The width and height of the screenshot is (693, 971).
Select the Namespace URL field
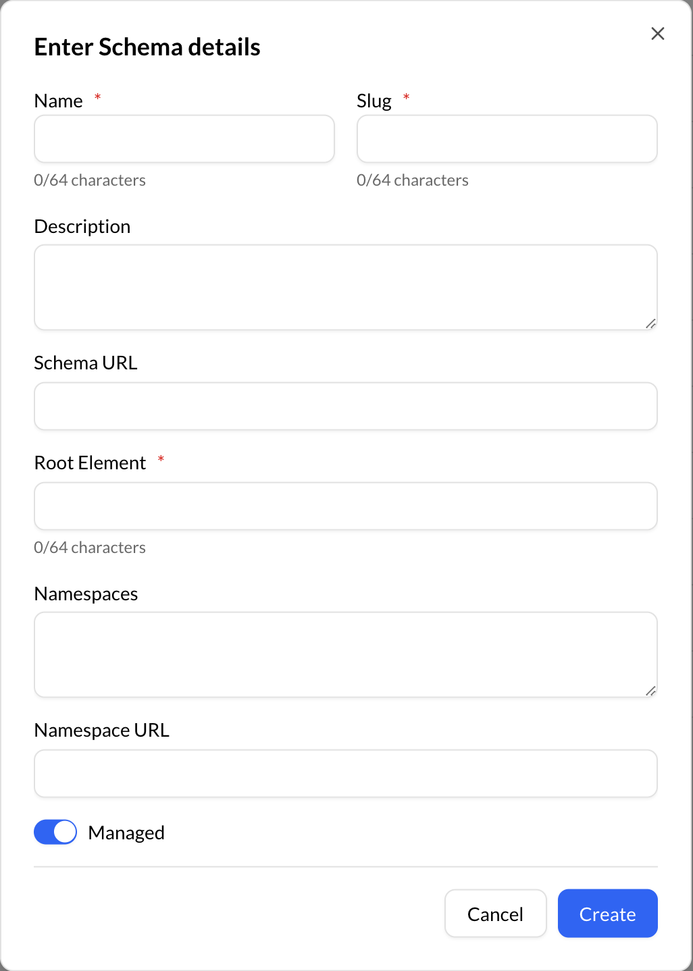(346, 773)
